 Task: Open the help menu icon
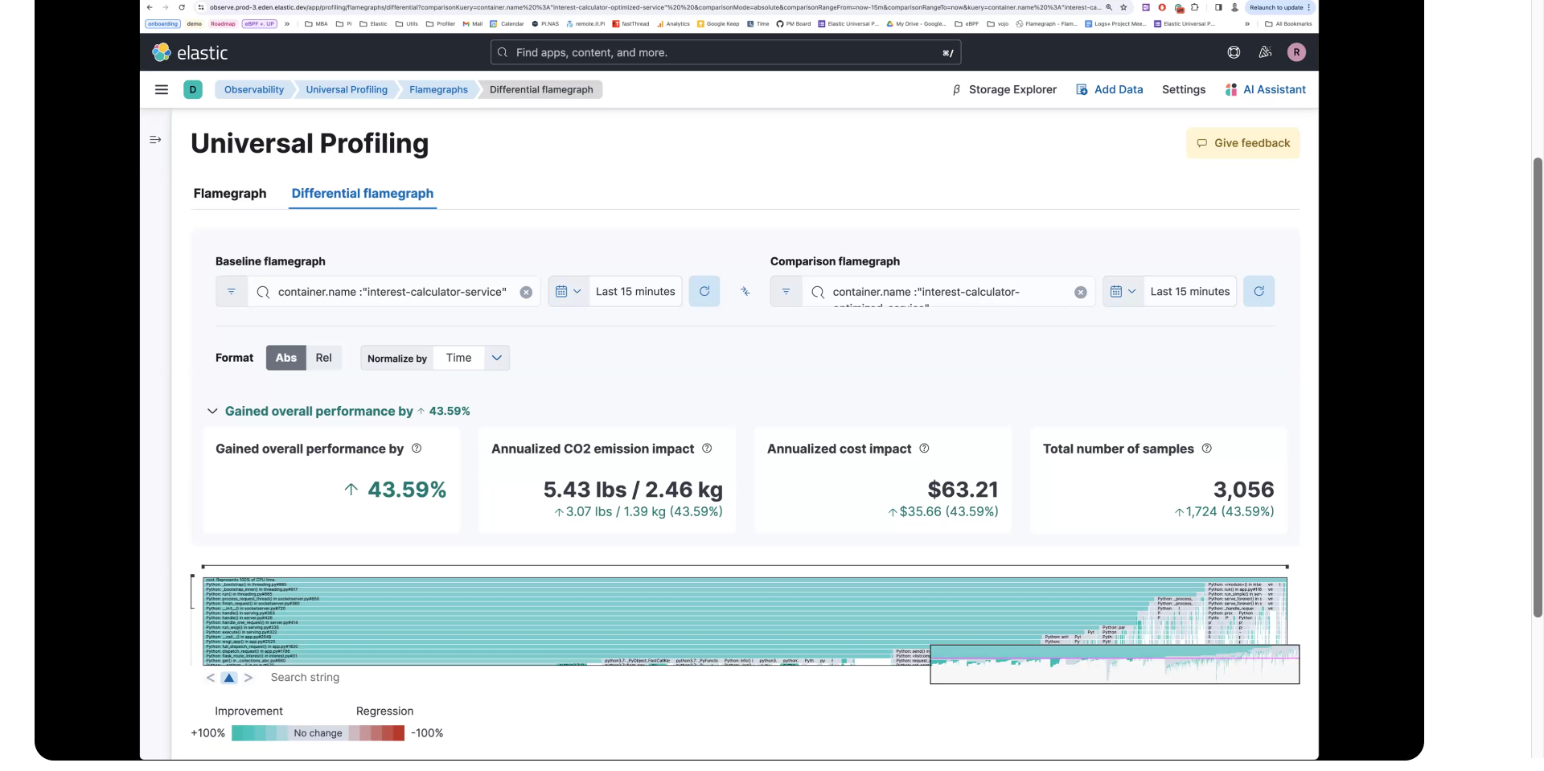1234,52
